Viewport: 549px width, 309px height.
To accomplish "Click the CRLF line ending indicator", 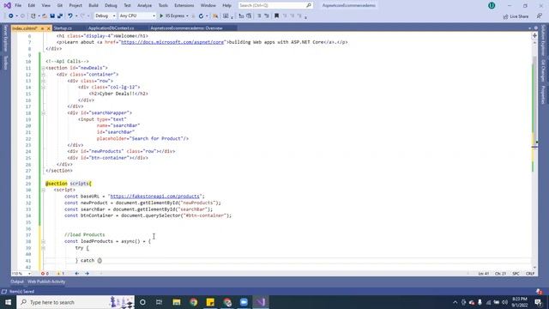I will tap(530, 274).
